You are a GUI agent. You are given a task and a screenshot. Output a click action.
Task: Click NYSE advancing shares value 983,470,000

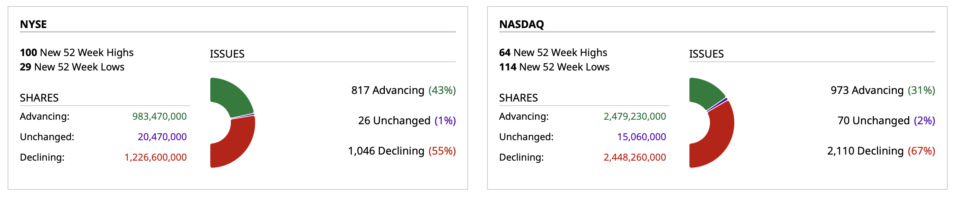tap(159, 116)
